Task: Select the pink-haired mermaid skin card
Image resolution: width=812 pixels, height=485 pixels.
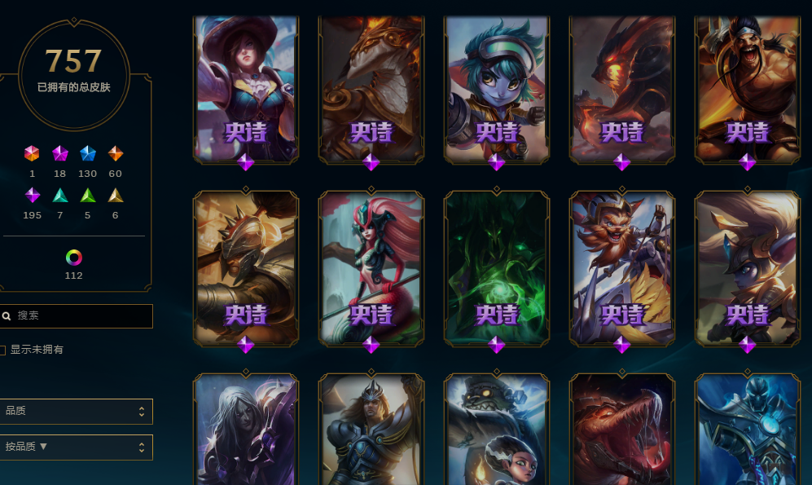Action: coord(371,269)
